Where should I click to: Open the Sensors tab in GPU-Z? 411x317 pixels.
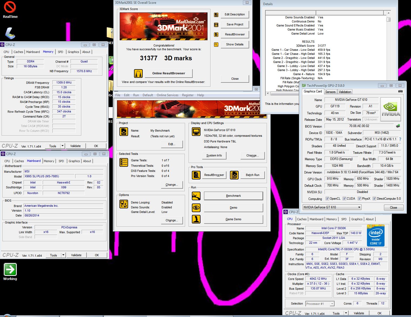point(330,92)
